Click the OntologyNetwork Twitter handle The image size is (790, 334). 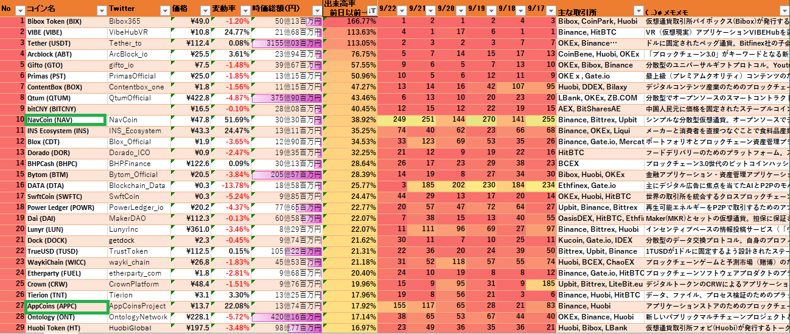pos(139,317)
